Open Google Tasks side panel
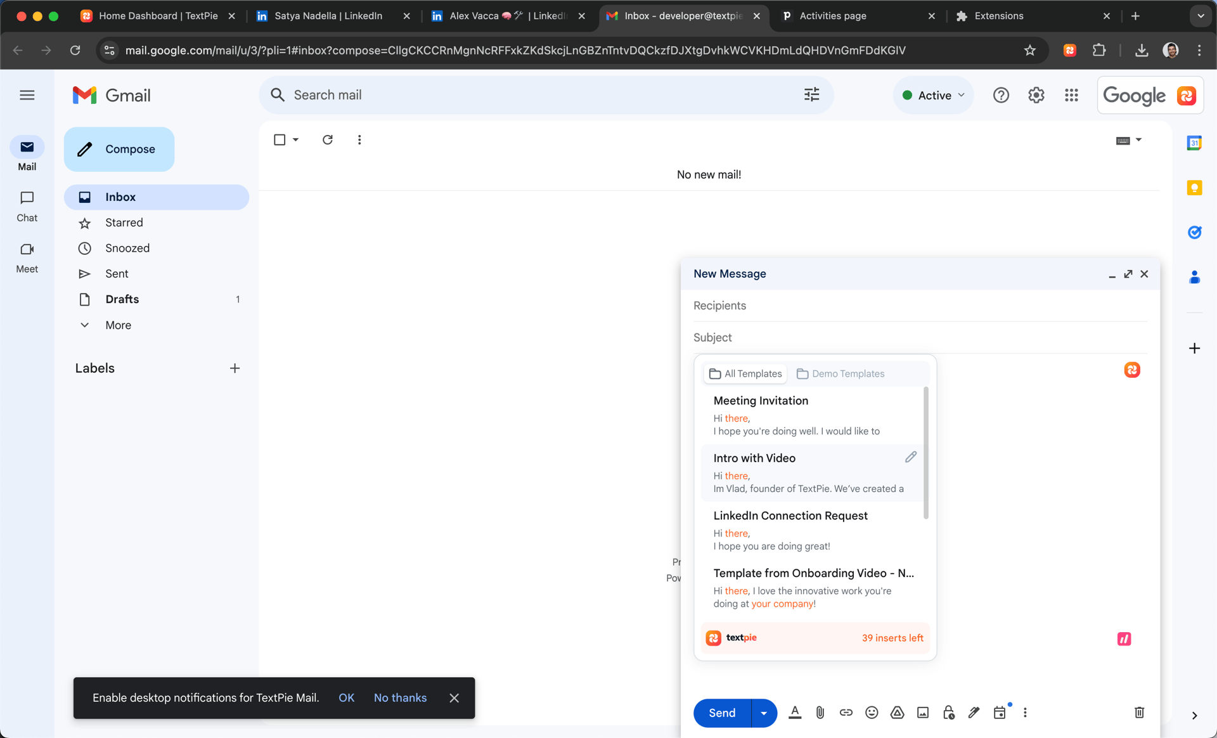 click(x=1195, y=232)
